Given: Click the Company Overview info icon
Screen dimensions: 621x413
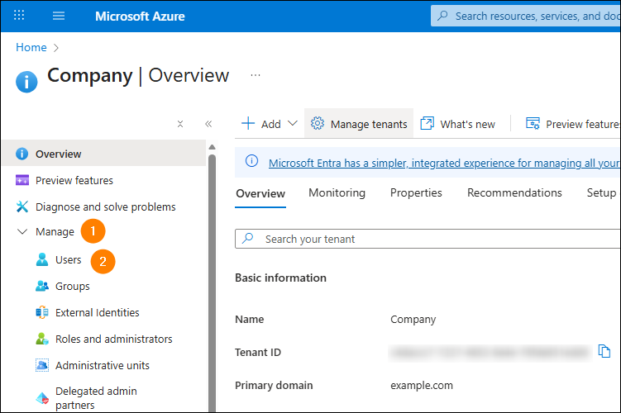Looking at the screenshot, I should point(26,82).
